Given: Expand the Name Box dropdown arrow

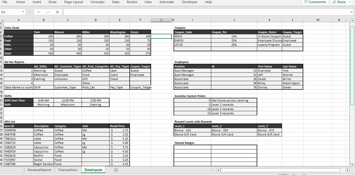Looking at the screenshot, I should tap(23, 12).
